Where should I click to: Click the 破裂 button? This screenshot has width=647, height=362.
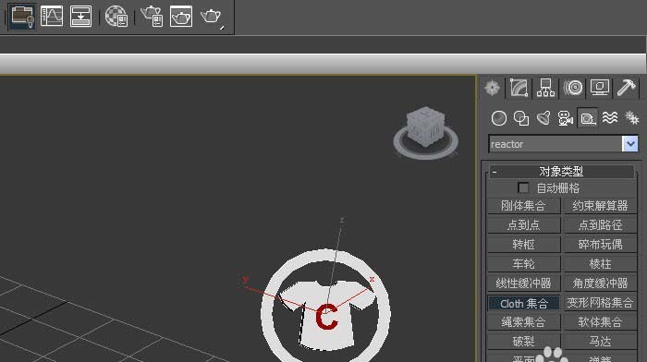pyautogui.click(x=523, y=342)
